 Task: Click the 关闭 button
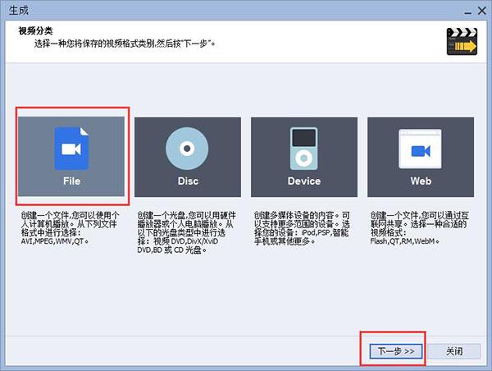click(454, 351)
